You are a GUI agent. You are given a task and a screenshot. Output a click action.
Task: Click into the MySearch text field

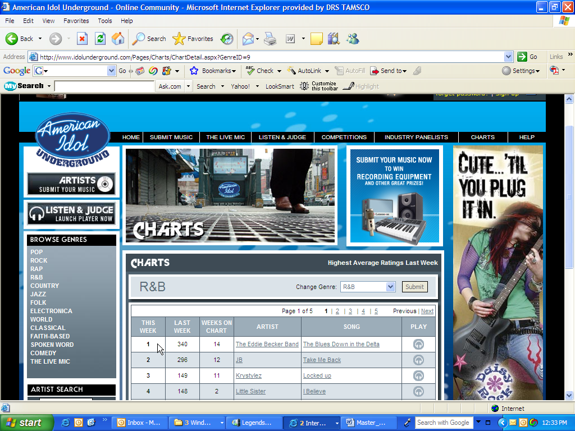point(104,86)
